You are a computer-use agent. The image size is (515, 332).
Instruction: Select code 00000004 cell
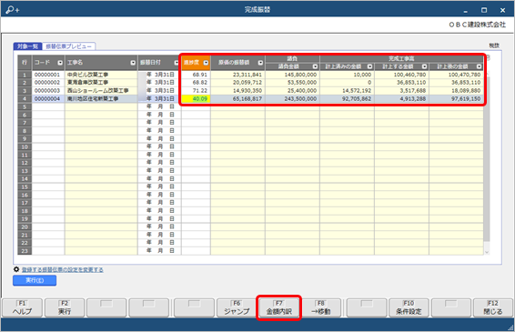tap(48, 98)
